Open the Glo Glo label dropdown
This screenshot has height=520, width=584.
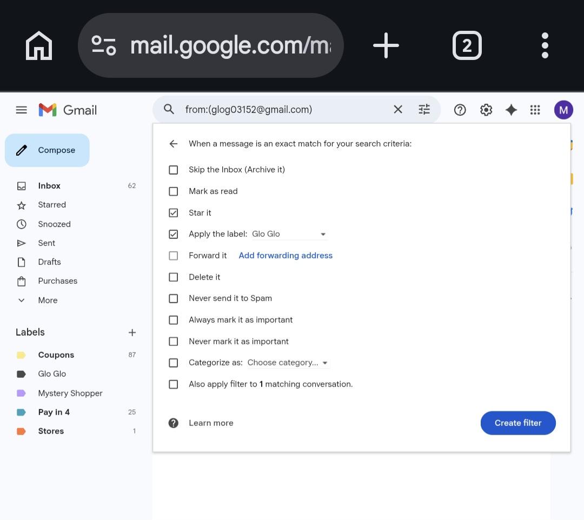point(289,234)
